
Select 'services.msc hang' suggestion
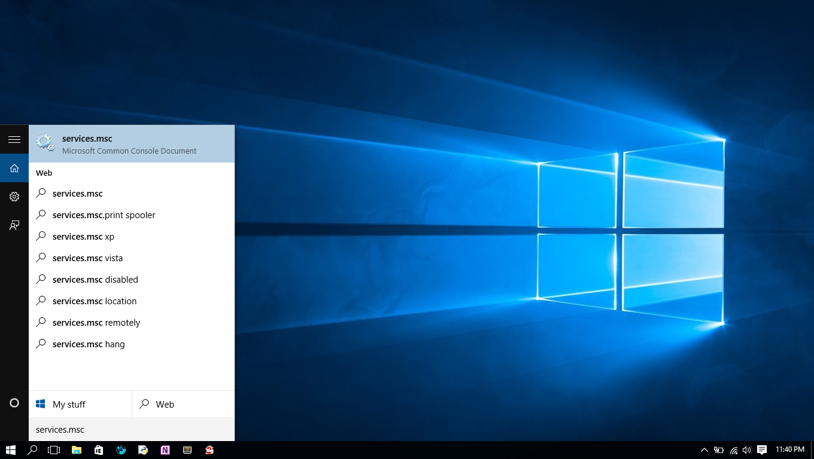[x=132, y=344]
